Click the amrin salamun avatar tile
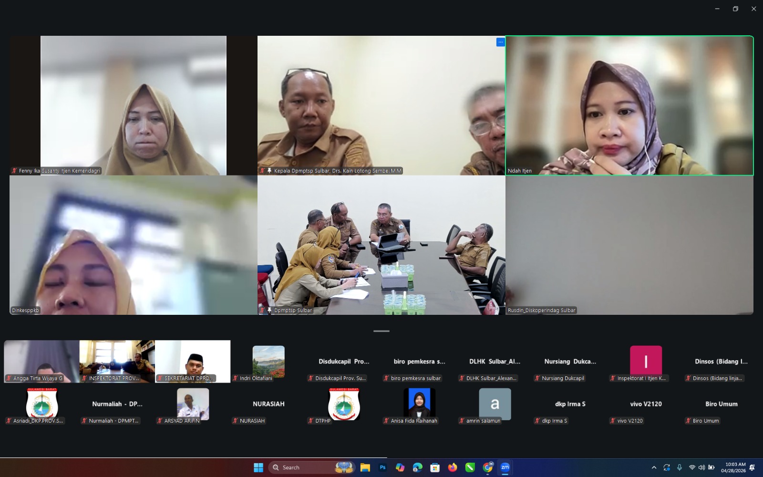The width and height of the screenshot is (763, 477). (x=495, y=404)
